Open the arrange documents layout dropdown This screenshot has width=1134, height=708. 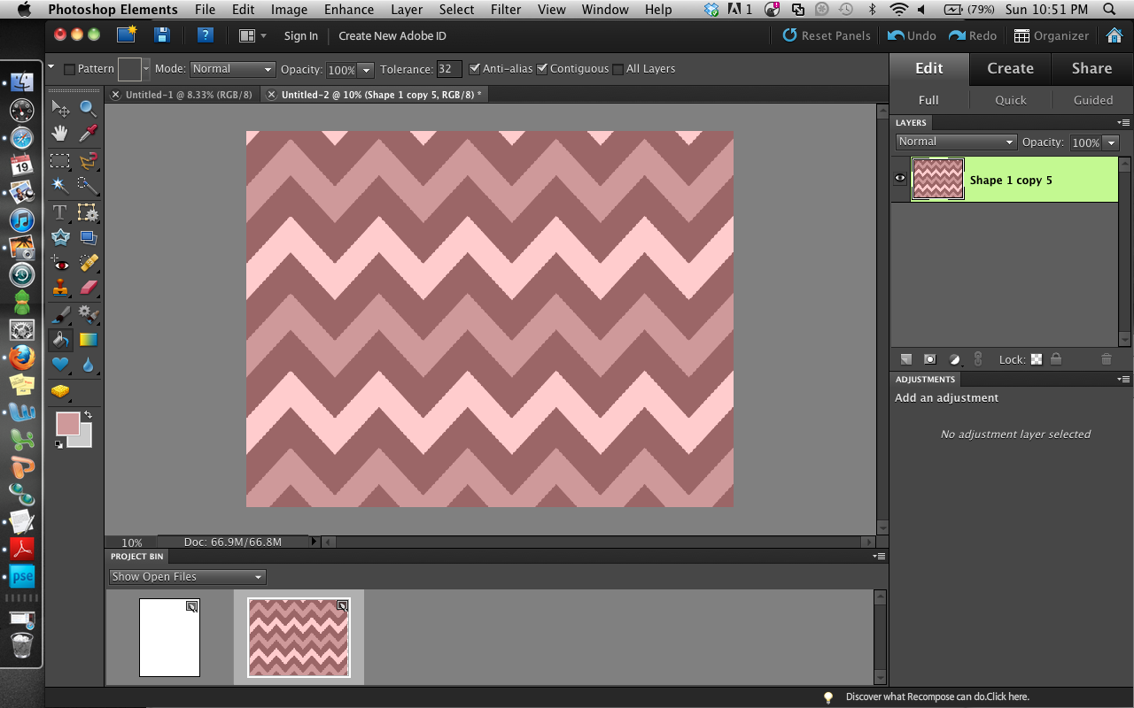[252, 35]
